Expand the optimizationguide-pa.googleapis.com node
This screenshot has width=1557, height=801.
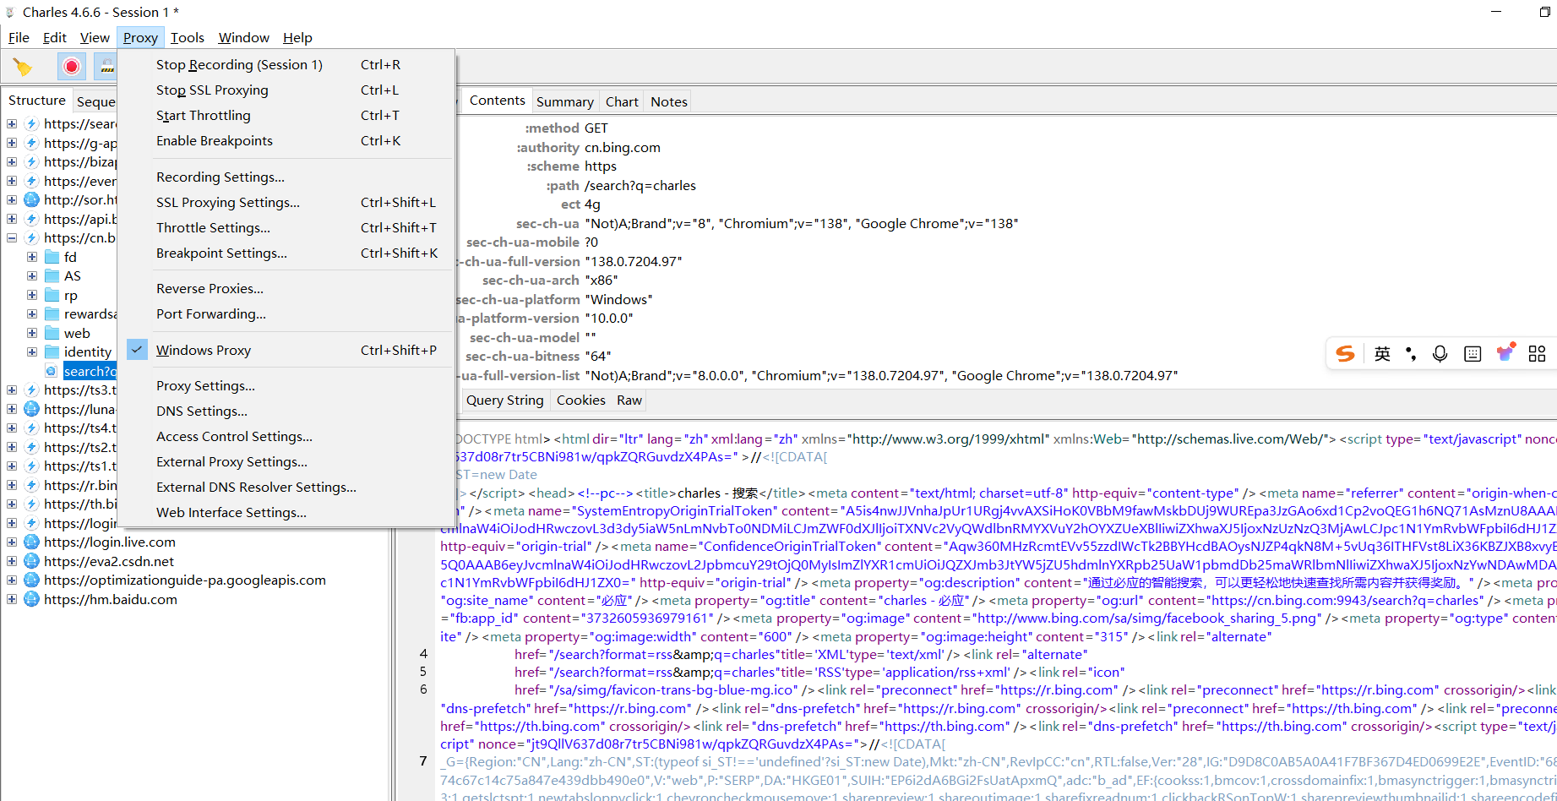pos(12,580)
